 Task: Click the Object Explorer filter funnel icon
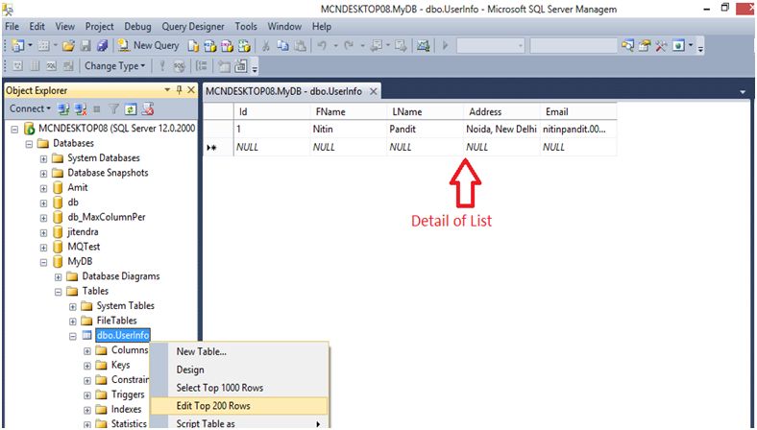pyautogui.click(x=114, y=109)
